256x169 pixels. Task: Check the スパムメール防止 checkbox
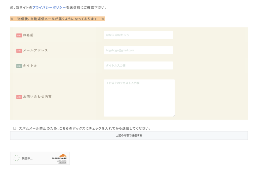click(15, 128)
